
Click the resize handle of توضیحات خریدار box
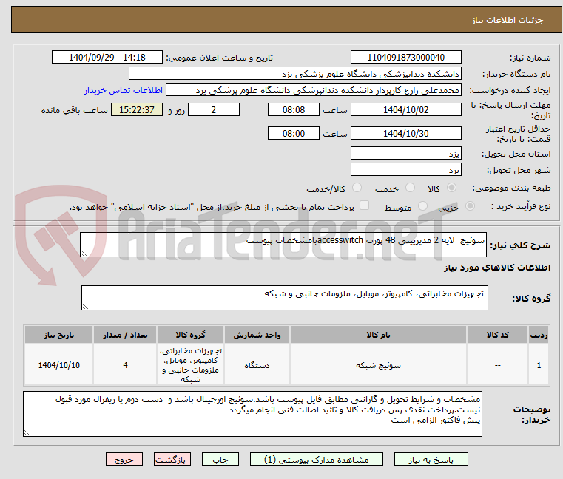coord(27,433)
